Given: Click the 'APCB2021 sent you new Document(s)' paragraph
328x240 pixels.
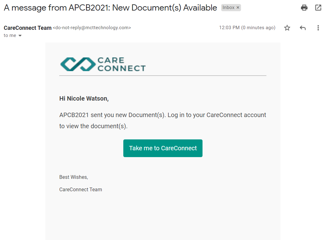Looking at the screenshot, I should pyautogui.click(x=162, y=120).
